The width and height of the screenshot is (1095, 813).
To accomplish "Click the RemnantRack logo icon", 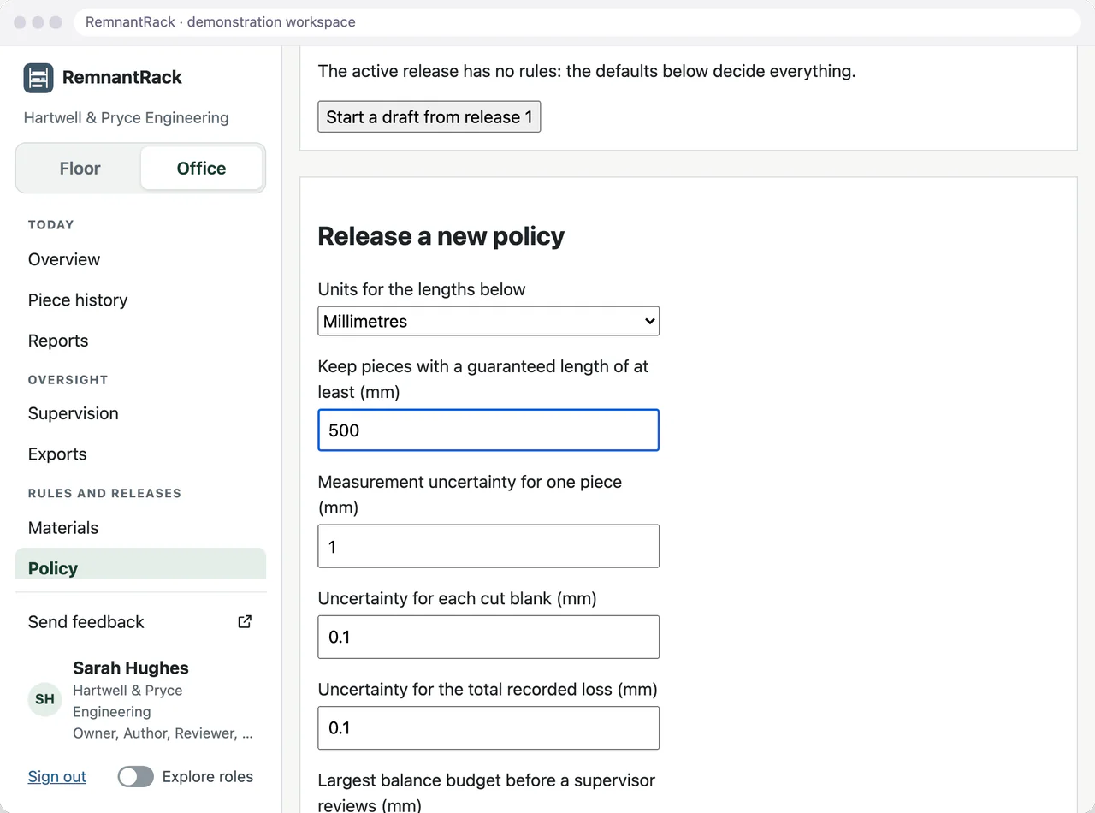I will 38,78.
